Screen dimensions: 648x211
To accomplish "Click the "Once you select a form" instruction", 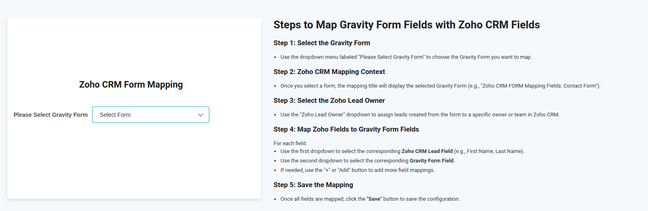I will (440, 86).
